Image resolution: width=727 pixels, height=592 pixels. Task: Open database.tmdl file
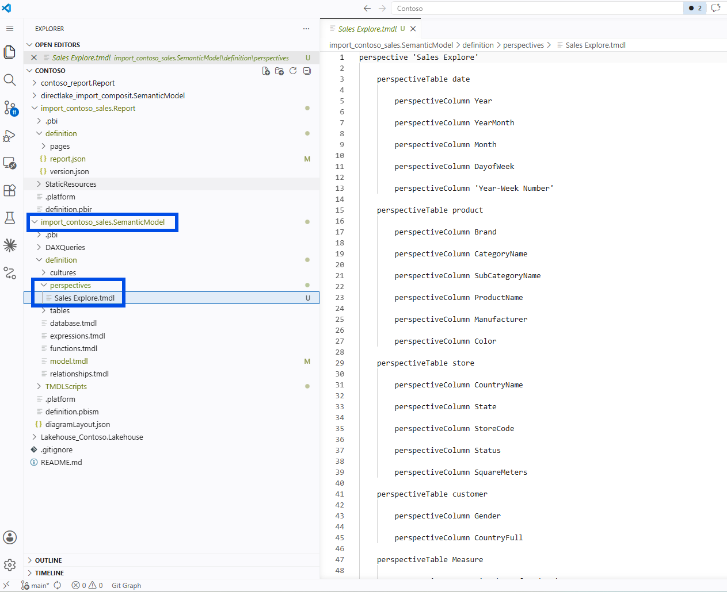point(73,323)
